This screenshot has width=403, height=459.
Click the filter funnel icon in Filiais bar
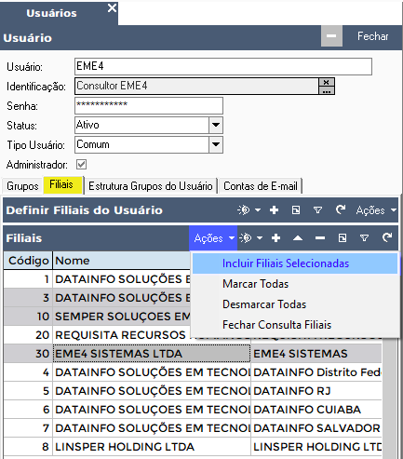point(365,238)
